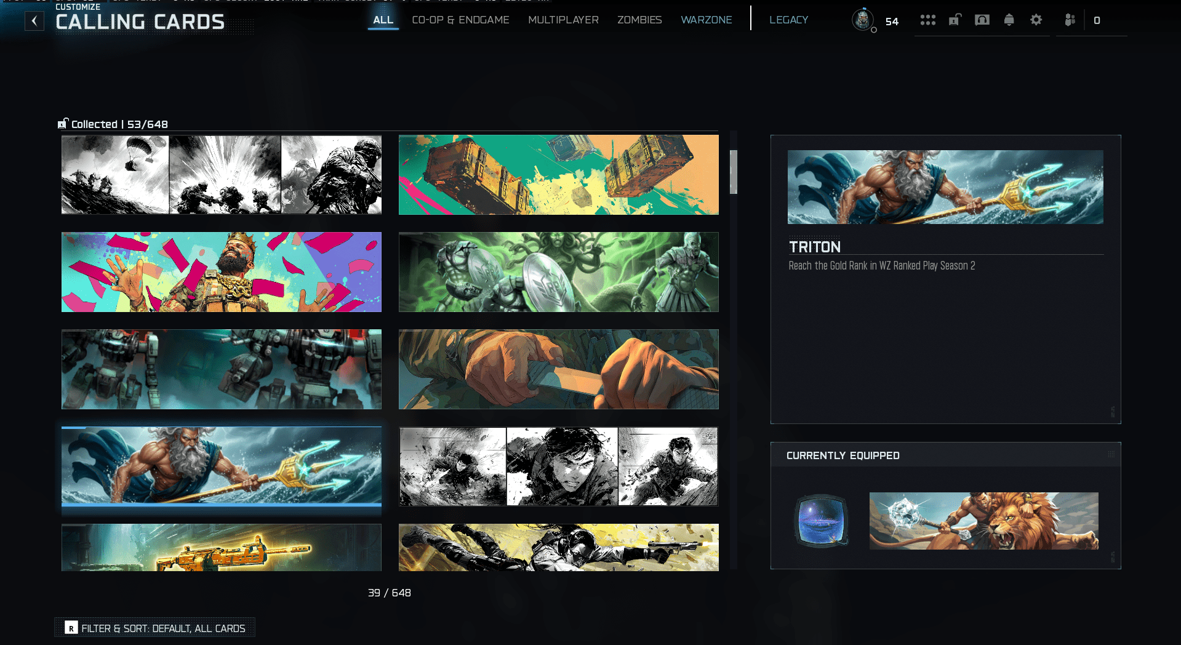Viewport: 1181px width, 645px height.
Task: Select the Zombies tab
Action: click(x=639, y=20)
